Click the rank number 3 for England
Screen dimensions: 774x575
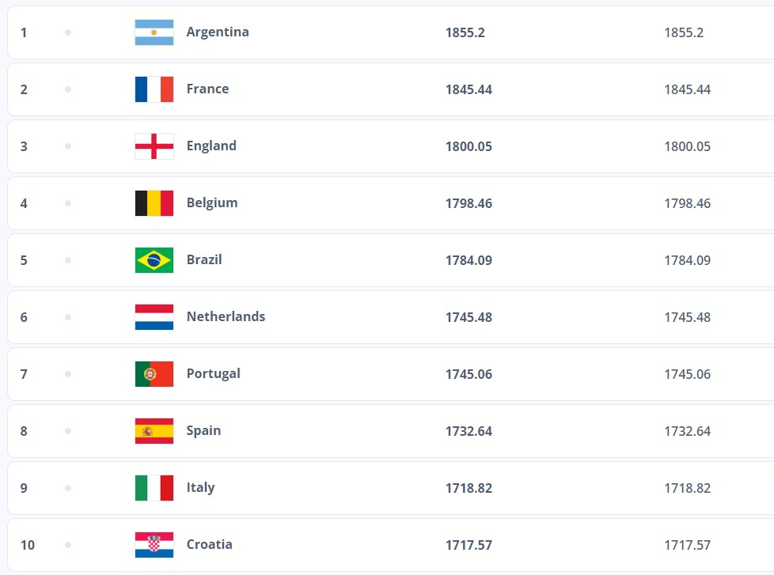point(24,146)
